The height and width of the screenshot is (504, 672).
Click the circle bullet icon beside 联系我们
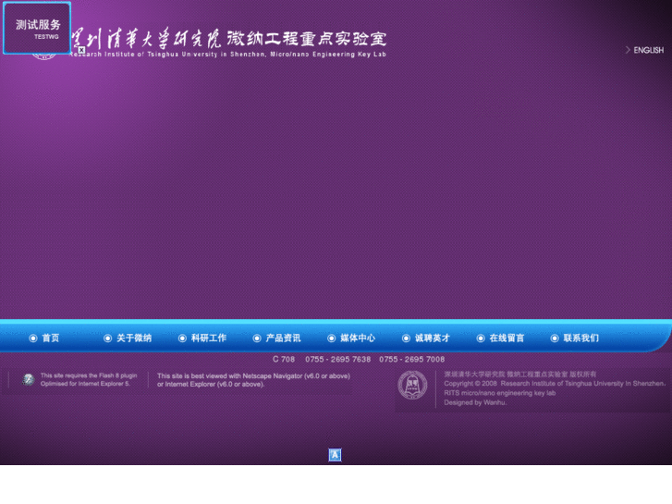[555, 338]
